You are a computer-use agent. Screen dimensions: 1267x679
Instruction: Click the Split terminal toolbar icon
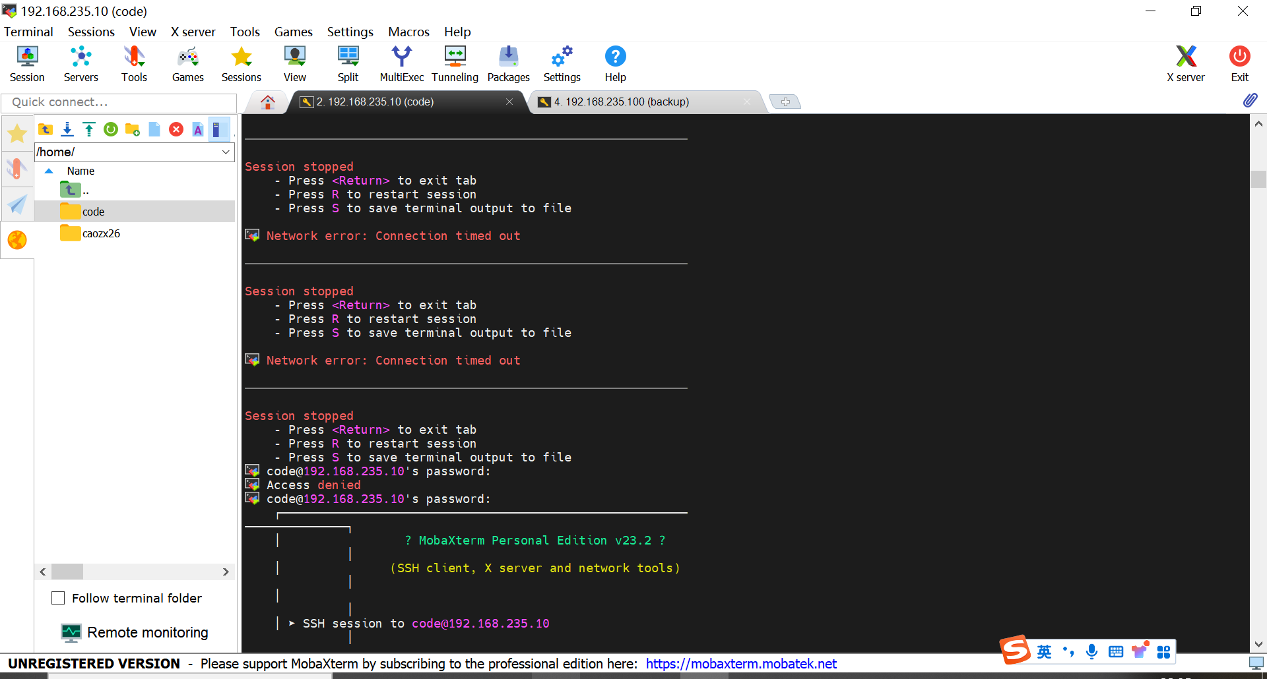click(x=348, y=64)
